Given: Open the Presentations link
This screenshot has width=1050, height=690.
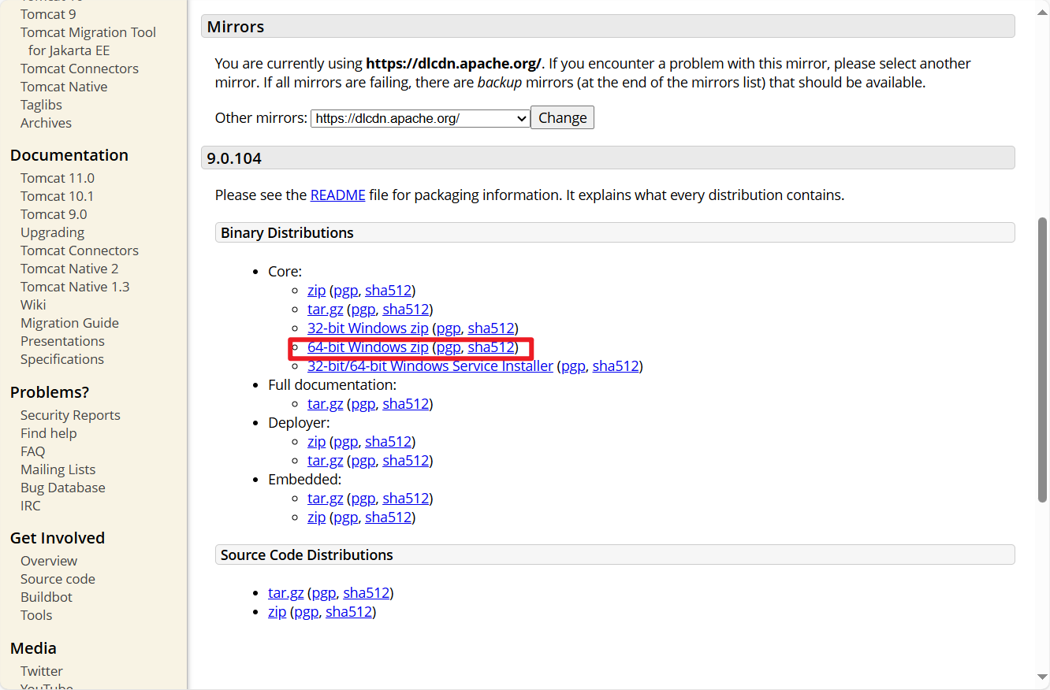Looking at the screenshot, I should (62, 341).
